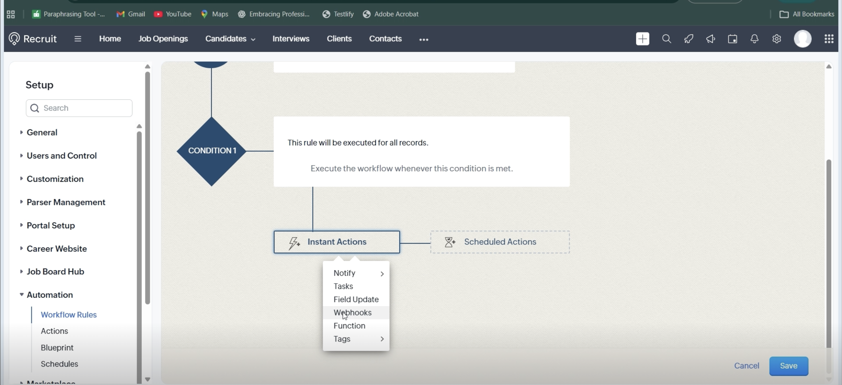This screenshot has height=385, width=842.
Task: Open the search magnifier in top bar
Action: [666, 39]
